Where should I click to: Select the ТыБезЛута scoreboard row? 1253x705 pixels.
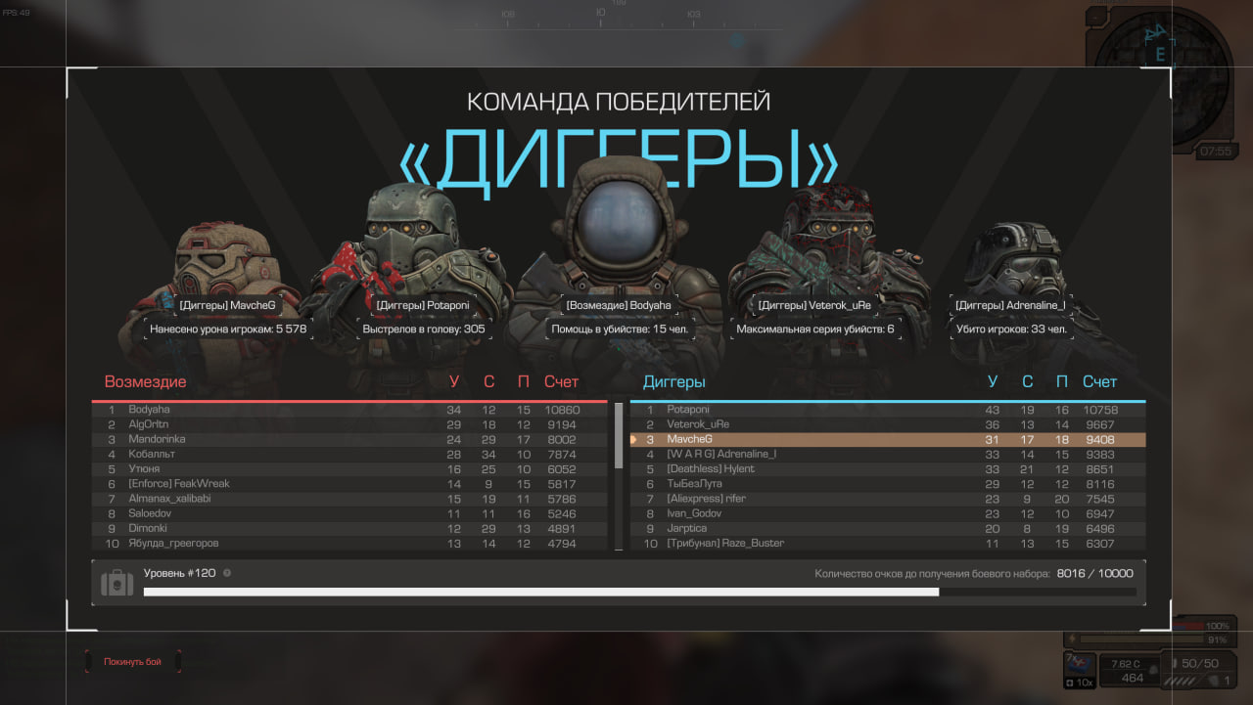(887, 484)
